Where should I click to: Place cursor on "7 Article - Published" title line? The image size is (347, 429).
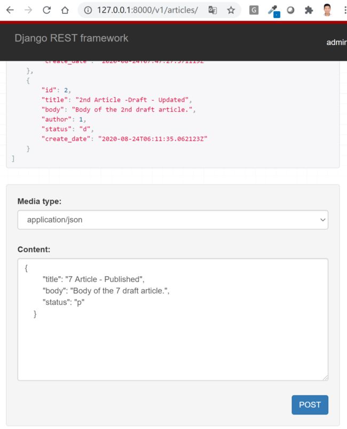click(x=93, y=279)
